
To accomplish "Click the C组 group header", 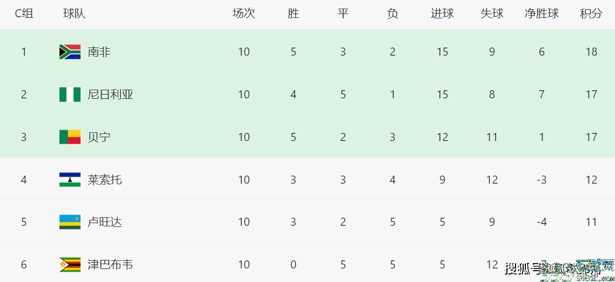I will (x=24, y=14).
